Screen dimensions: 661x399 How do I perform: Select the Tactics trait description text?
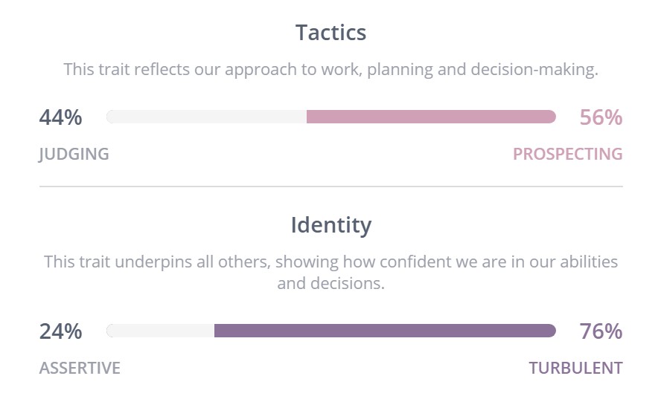point(330,70)
